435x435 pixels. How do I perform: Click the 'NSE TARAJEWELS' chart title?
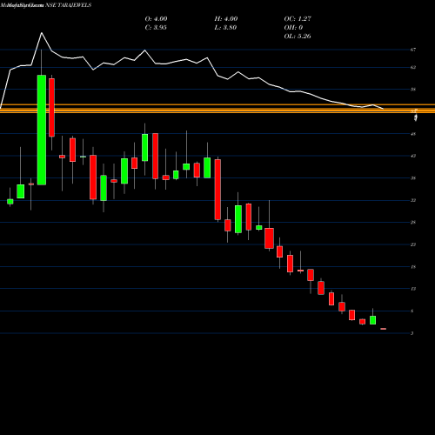[x=69, y=5]
